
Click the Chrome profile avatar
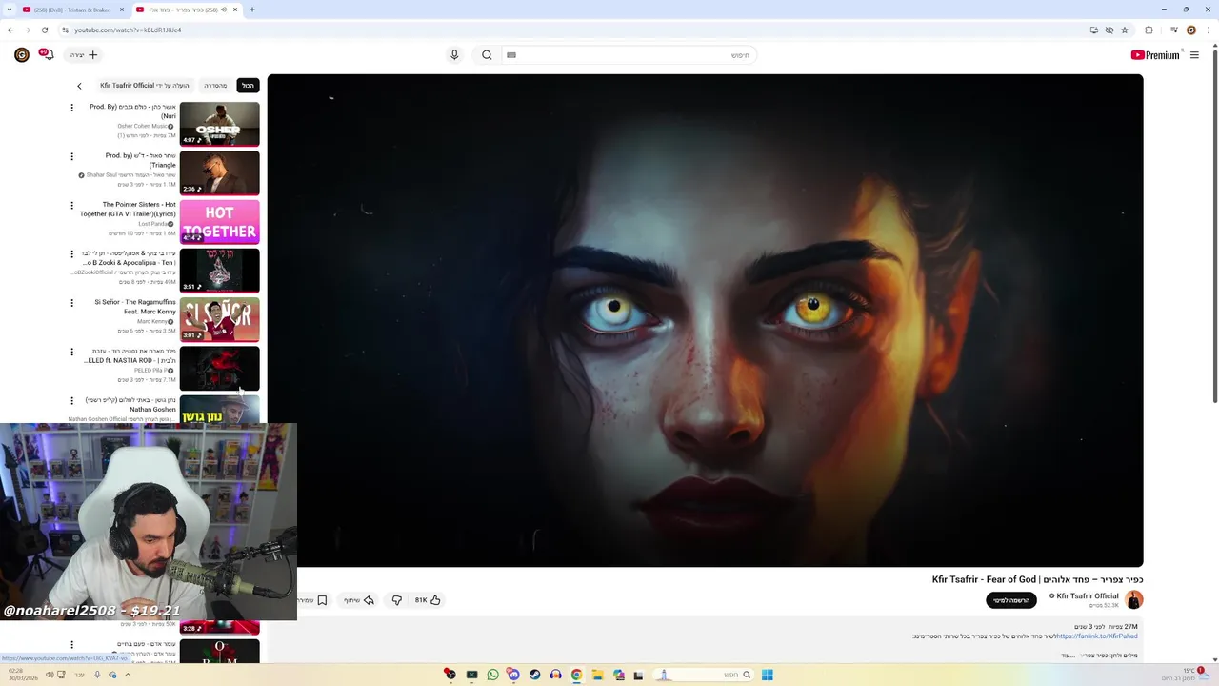[x=1191, y=30]
